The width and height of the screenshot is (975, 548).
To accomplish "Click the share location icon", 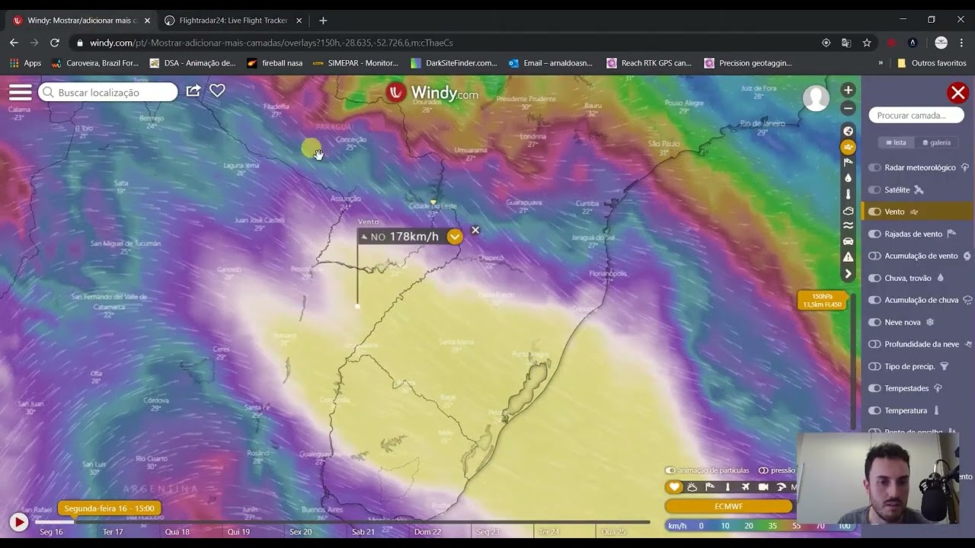I will click(x=193, y=91).
